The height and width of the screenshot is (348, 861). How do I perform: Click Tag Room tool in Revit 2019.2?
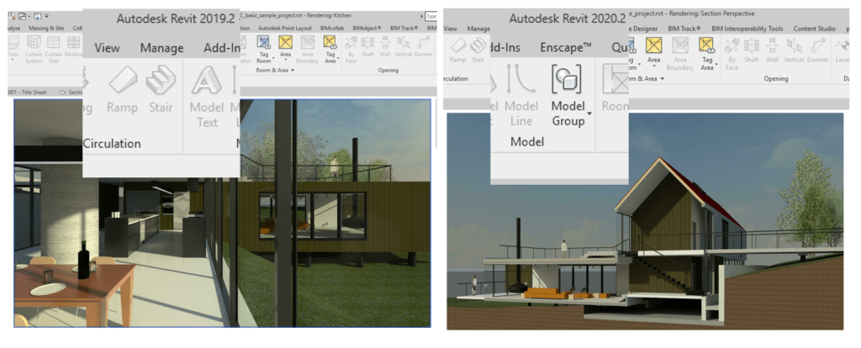(x=263, y=49)
